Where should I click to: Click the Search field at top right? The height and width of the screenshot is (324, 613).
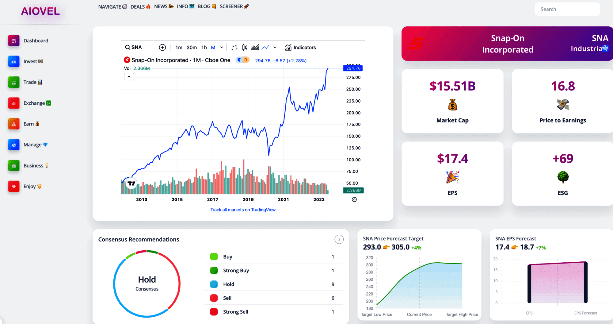[x=567, y=9]
